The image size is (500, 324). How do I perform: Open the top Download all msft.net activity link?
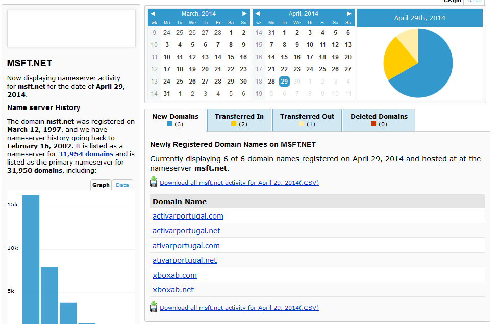click(x=239, y=183)
